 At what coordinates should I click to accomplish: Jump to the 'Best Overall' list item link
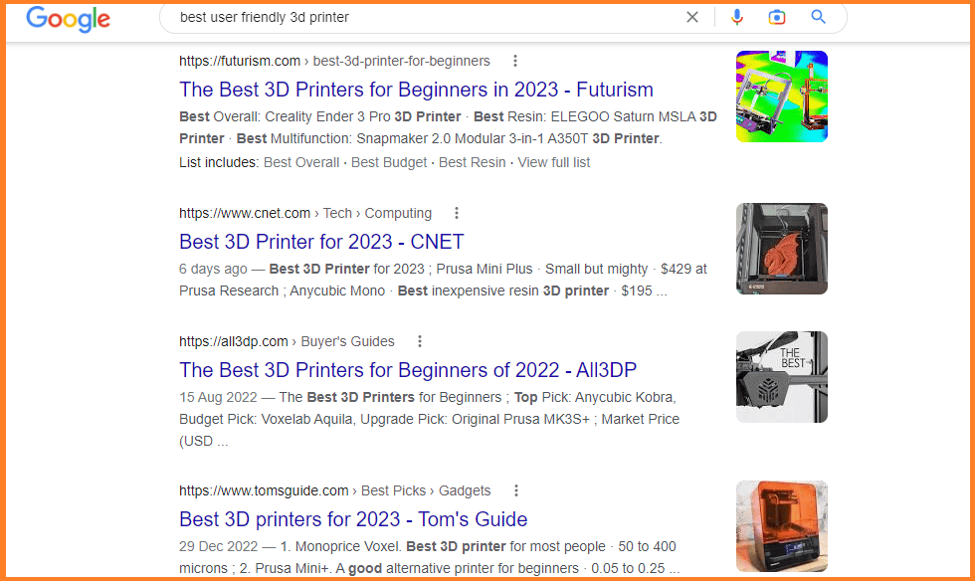(x=301, y=162)
